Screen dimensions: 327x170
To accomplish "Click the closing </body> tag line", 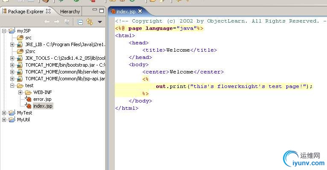I will (140, 101).
